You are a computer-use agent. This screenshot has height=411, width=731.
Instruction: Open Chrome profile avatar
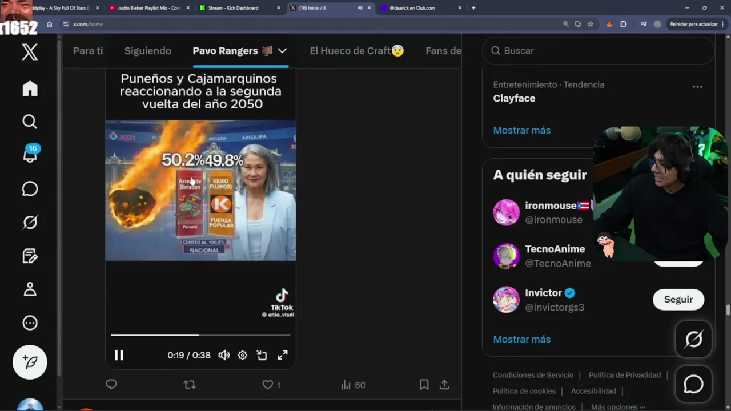click(x=657, y=24)
